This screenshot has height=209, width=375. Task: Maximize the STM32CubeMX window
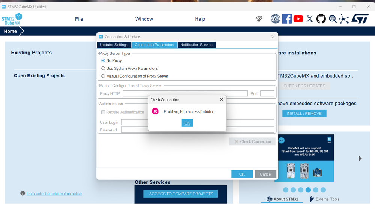click(x=354, y=6)
